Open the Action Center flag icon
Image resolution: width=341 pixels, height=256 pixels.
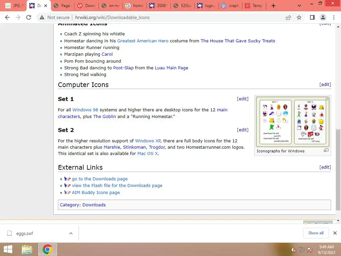tap(310, 250)
